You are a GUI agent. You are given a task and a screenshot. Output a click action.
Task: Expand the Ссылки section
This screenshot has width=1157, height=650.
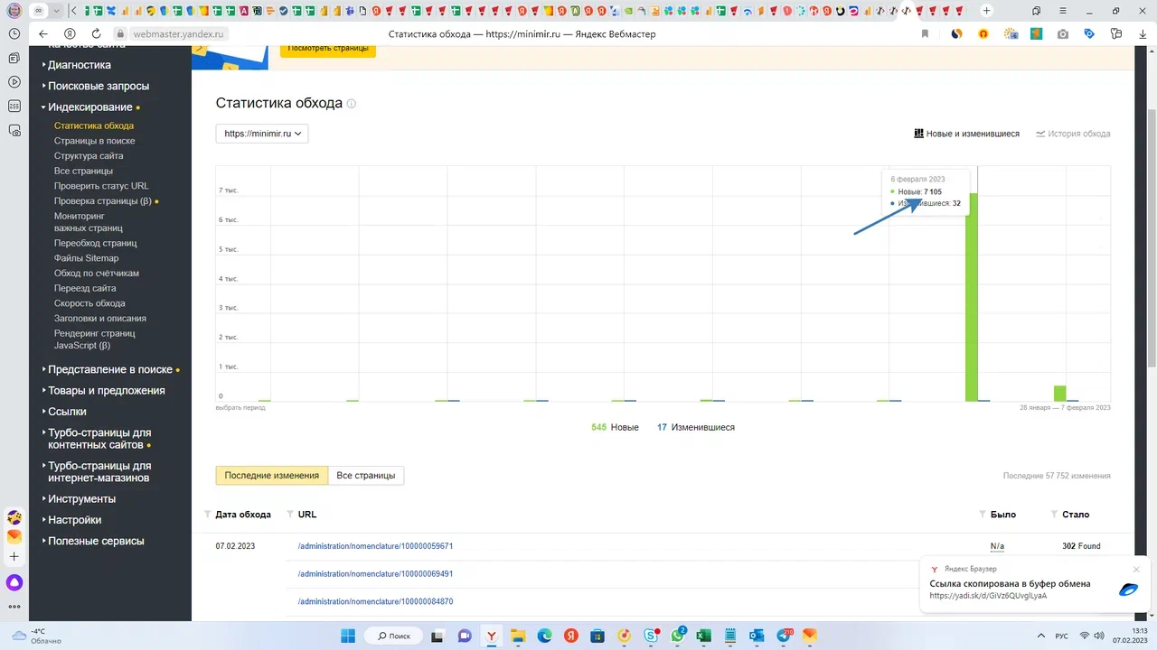[x=67, y=412]
